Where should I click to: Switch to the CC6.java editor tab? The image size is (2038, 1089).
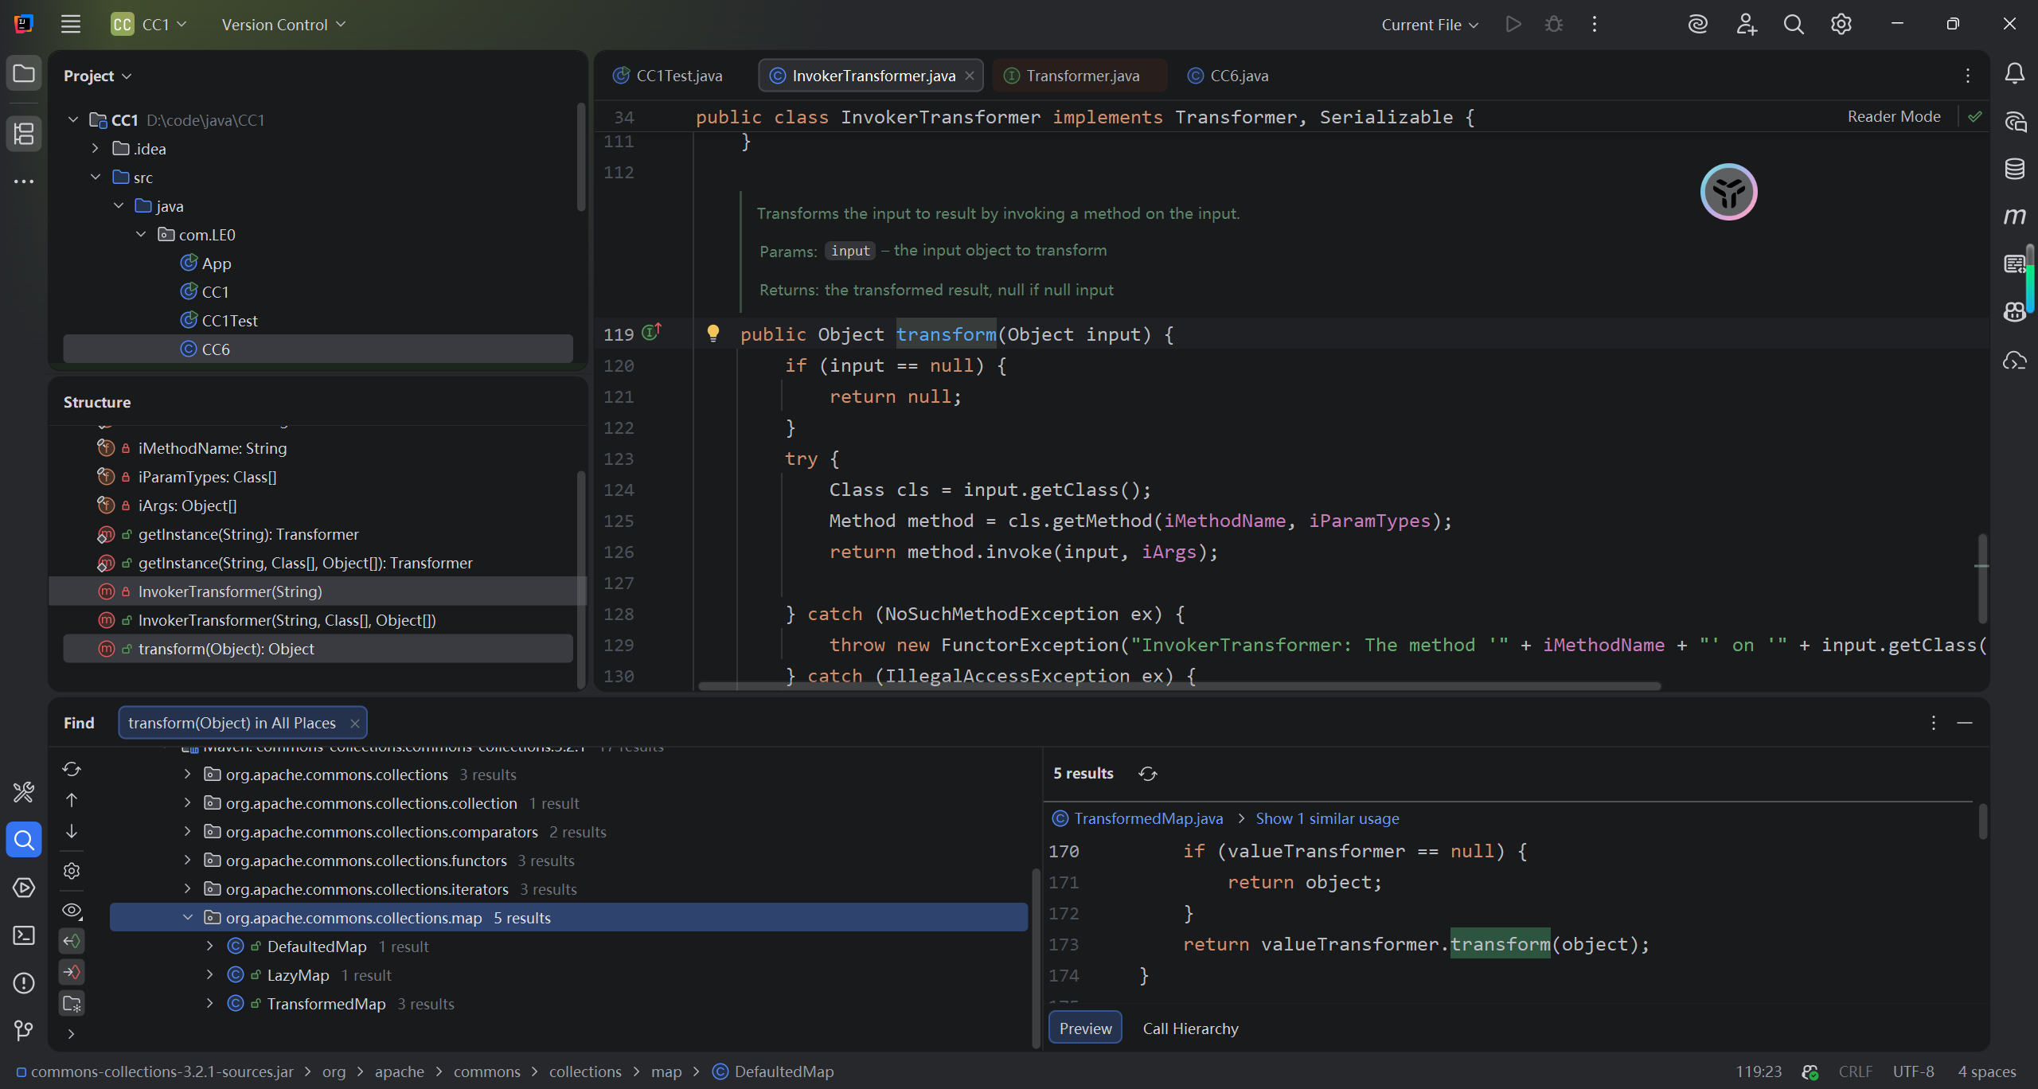click(x=1238, y=76)
